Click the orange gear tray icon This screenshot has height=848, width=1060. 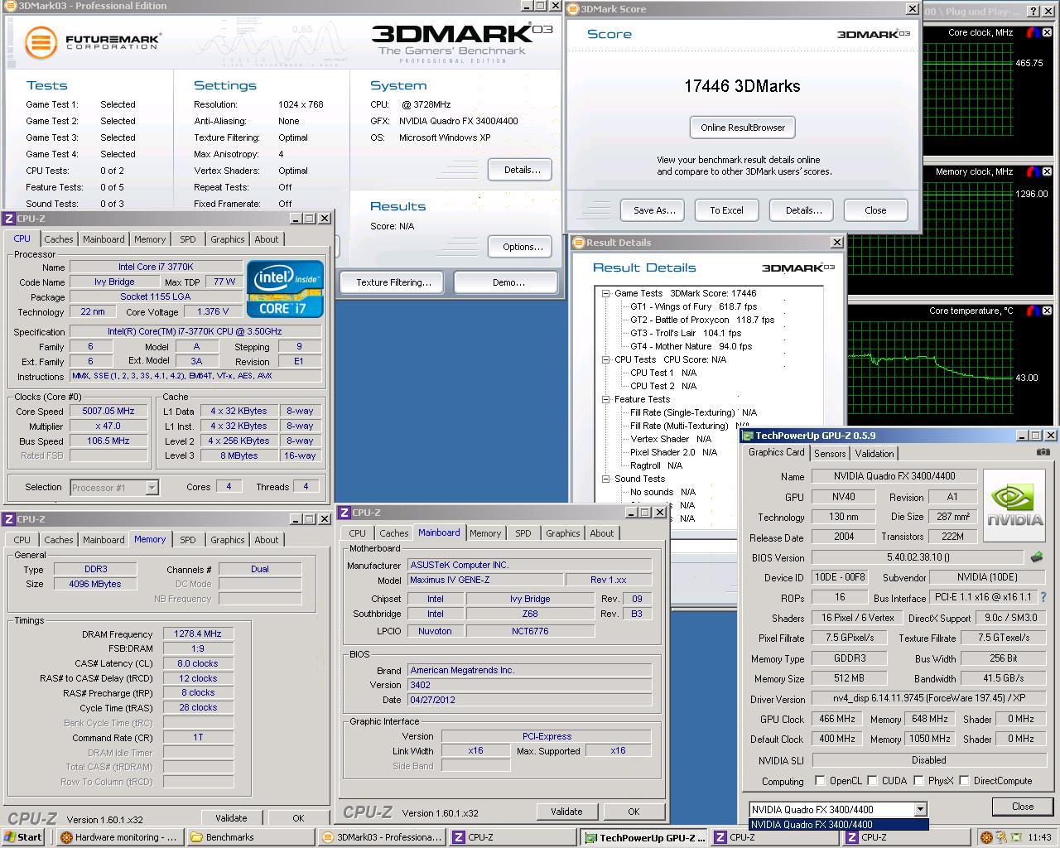pos(986,837)
